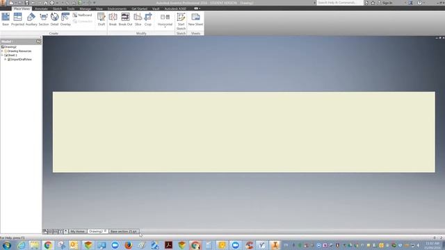The image size is (445, 250).
Task: Select the ImportDraftView tree item
Action: (21, 60)
